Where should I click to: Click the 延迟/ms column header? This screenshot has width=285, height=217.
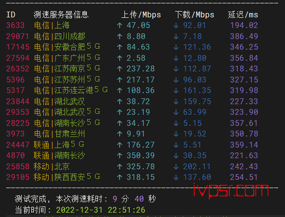pyautogui.click(x=243, y=15)
